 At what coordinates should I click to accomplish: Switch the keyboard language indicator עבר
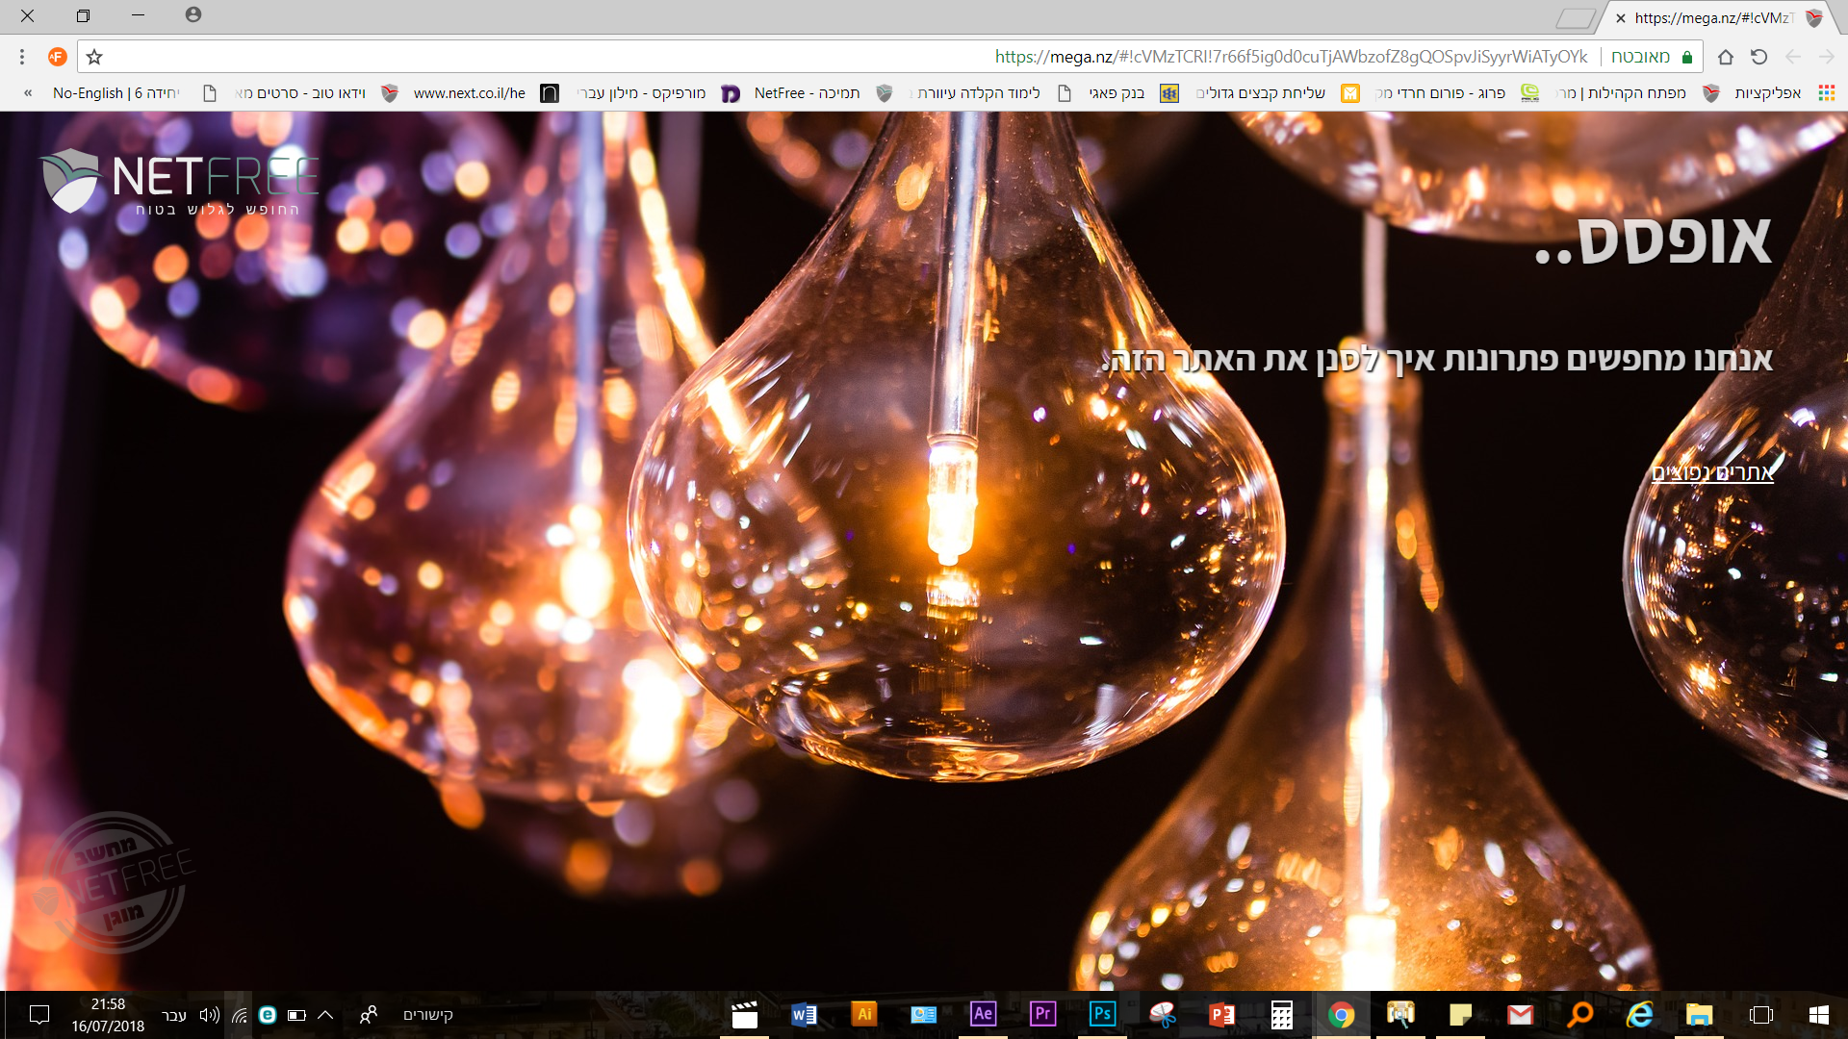(174, 1015)
